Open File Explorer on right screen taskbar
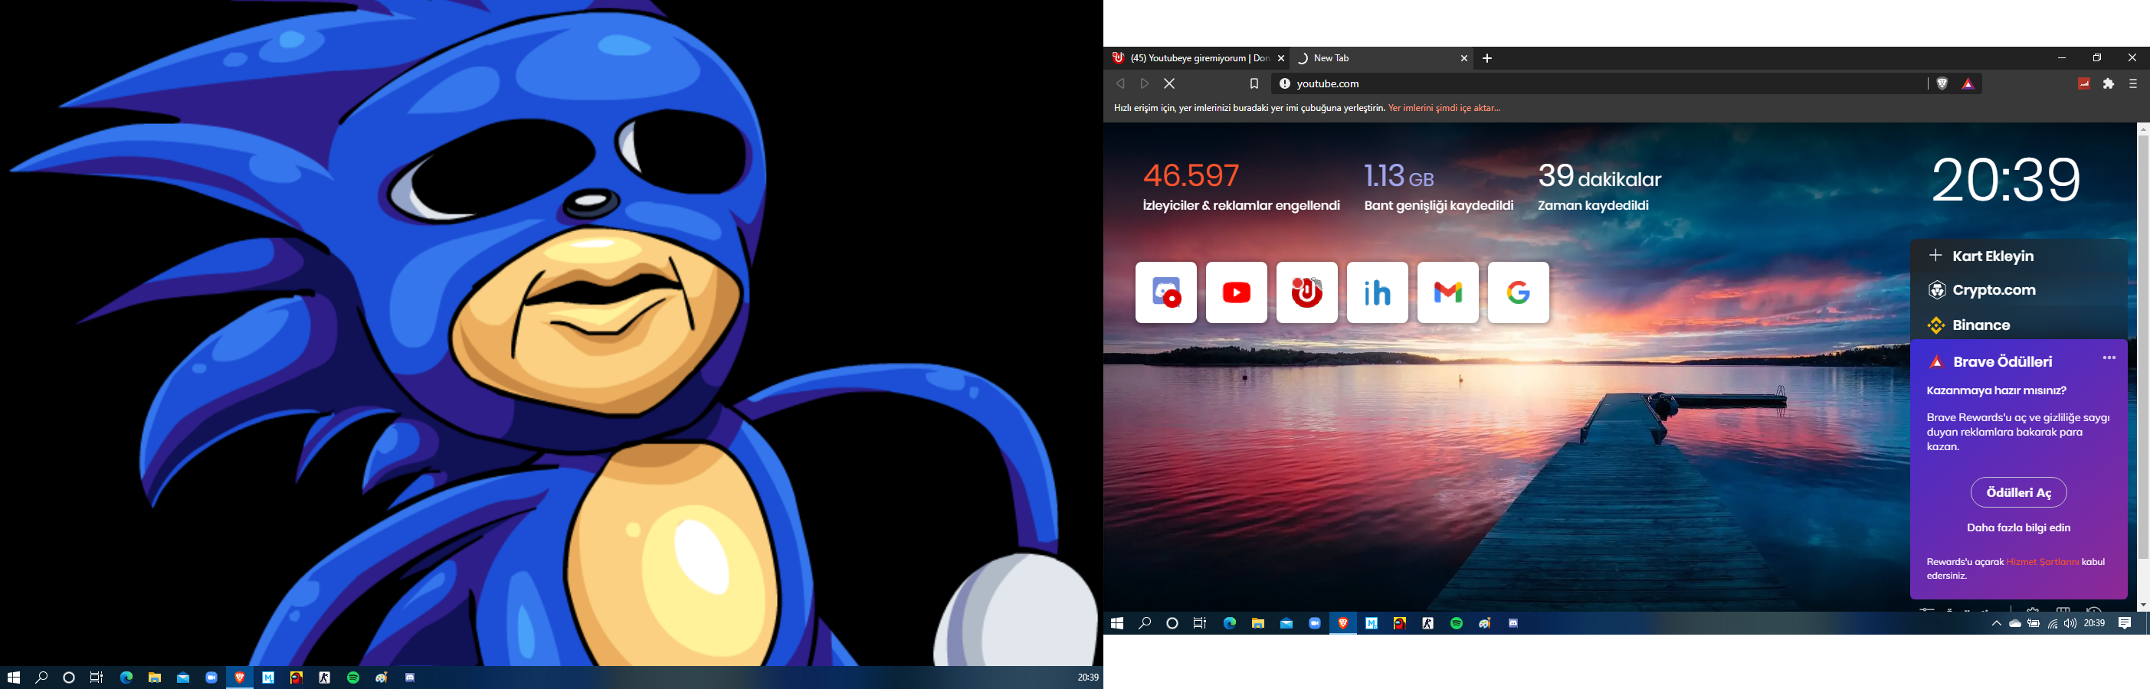This screenshot has width=2150, height=689. 1258,623
